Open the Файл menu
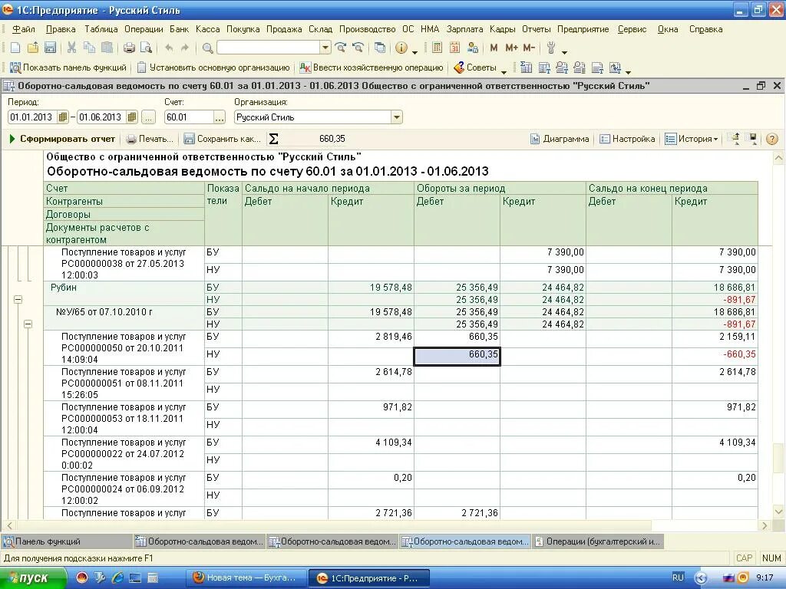This screenshot has width=786, height=589. click(x=24, y=29)
